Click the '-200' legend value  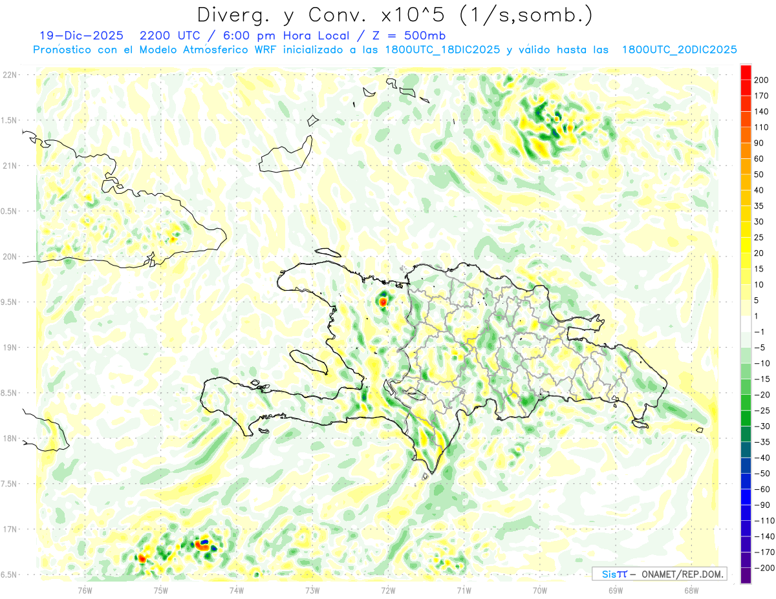(763, 568)
